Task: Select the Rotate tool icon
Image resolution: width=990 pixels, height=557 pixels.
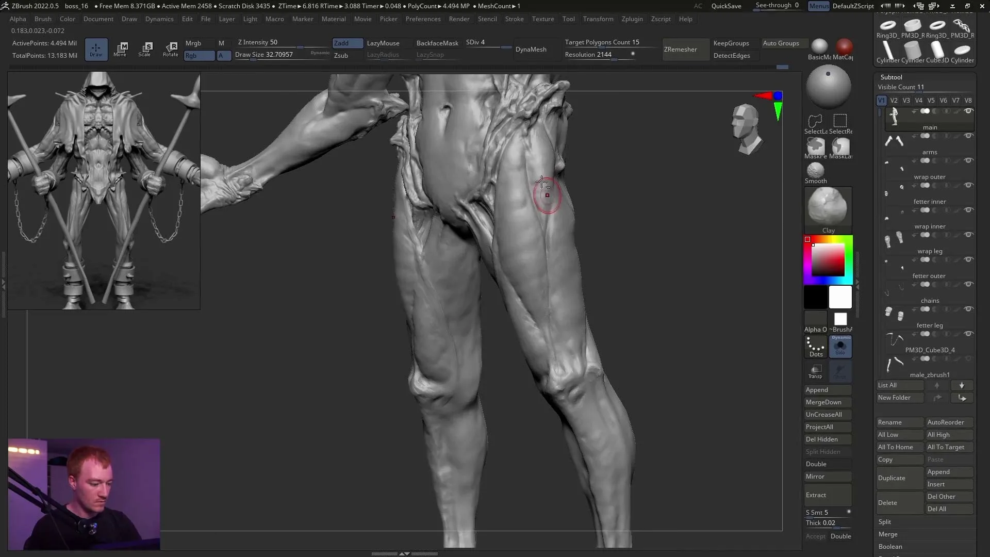Action: [171, 49]
